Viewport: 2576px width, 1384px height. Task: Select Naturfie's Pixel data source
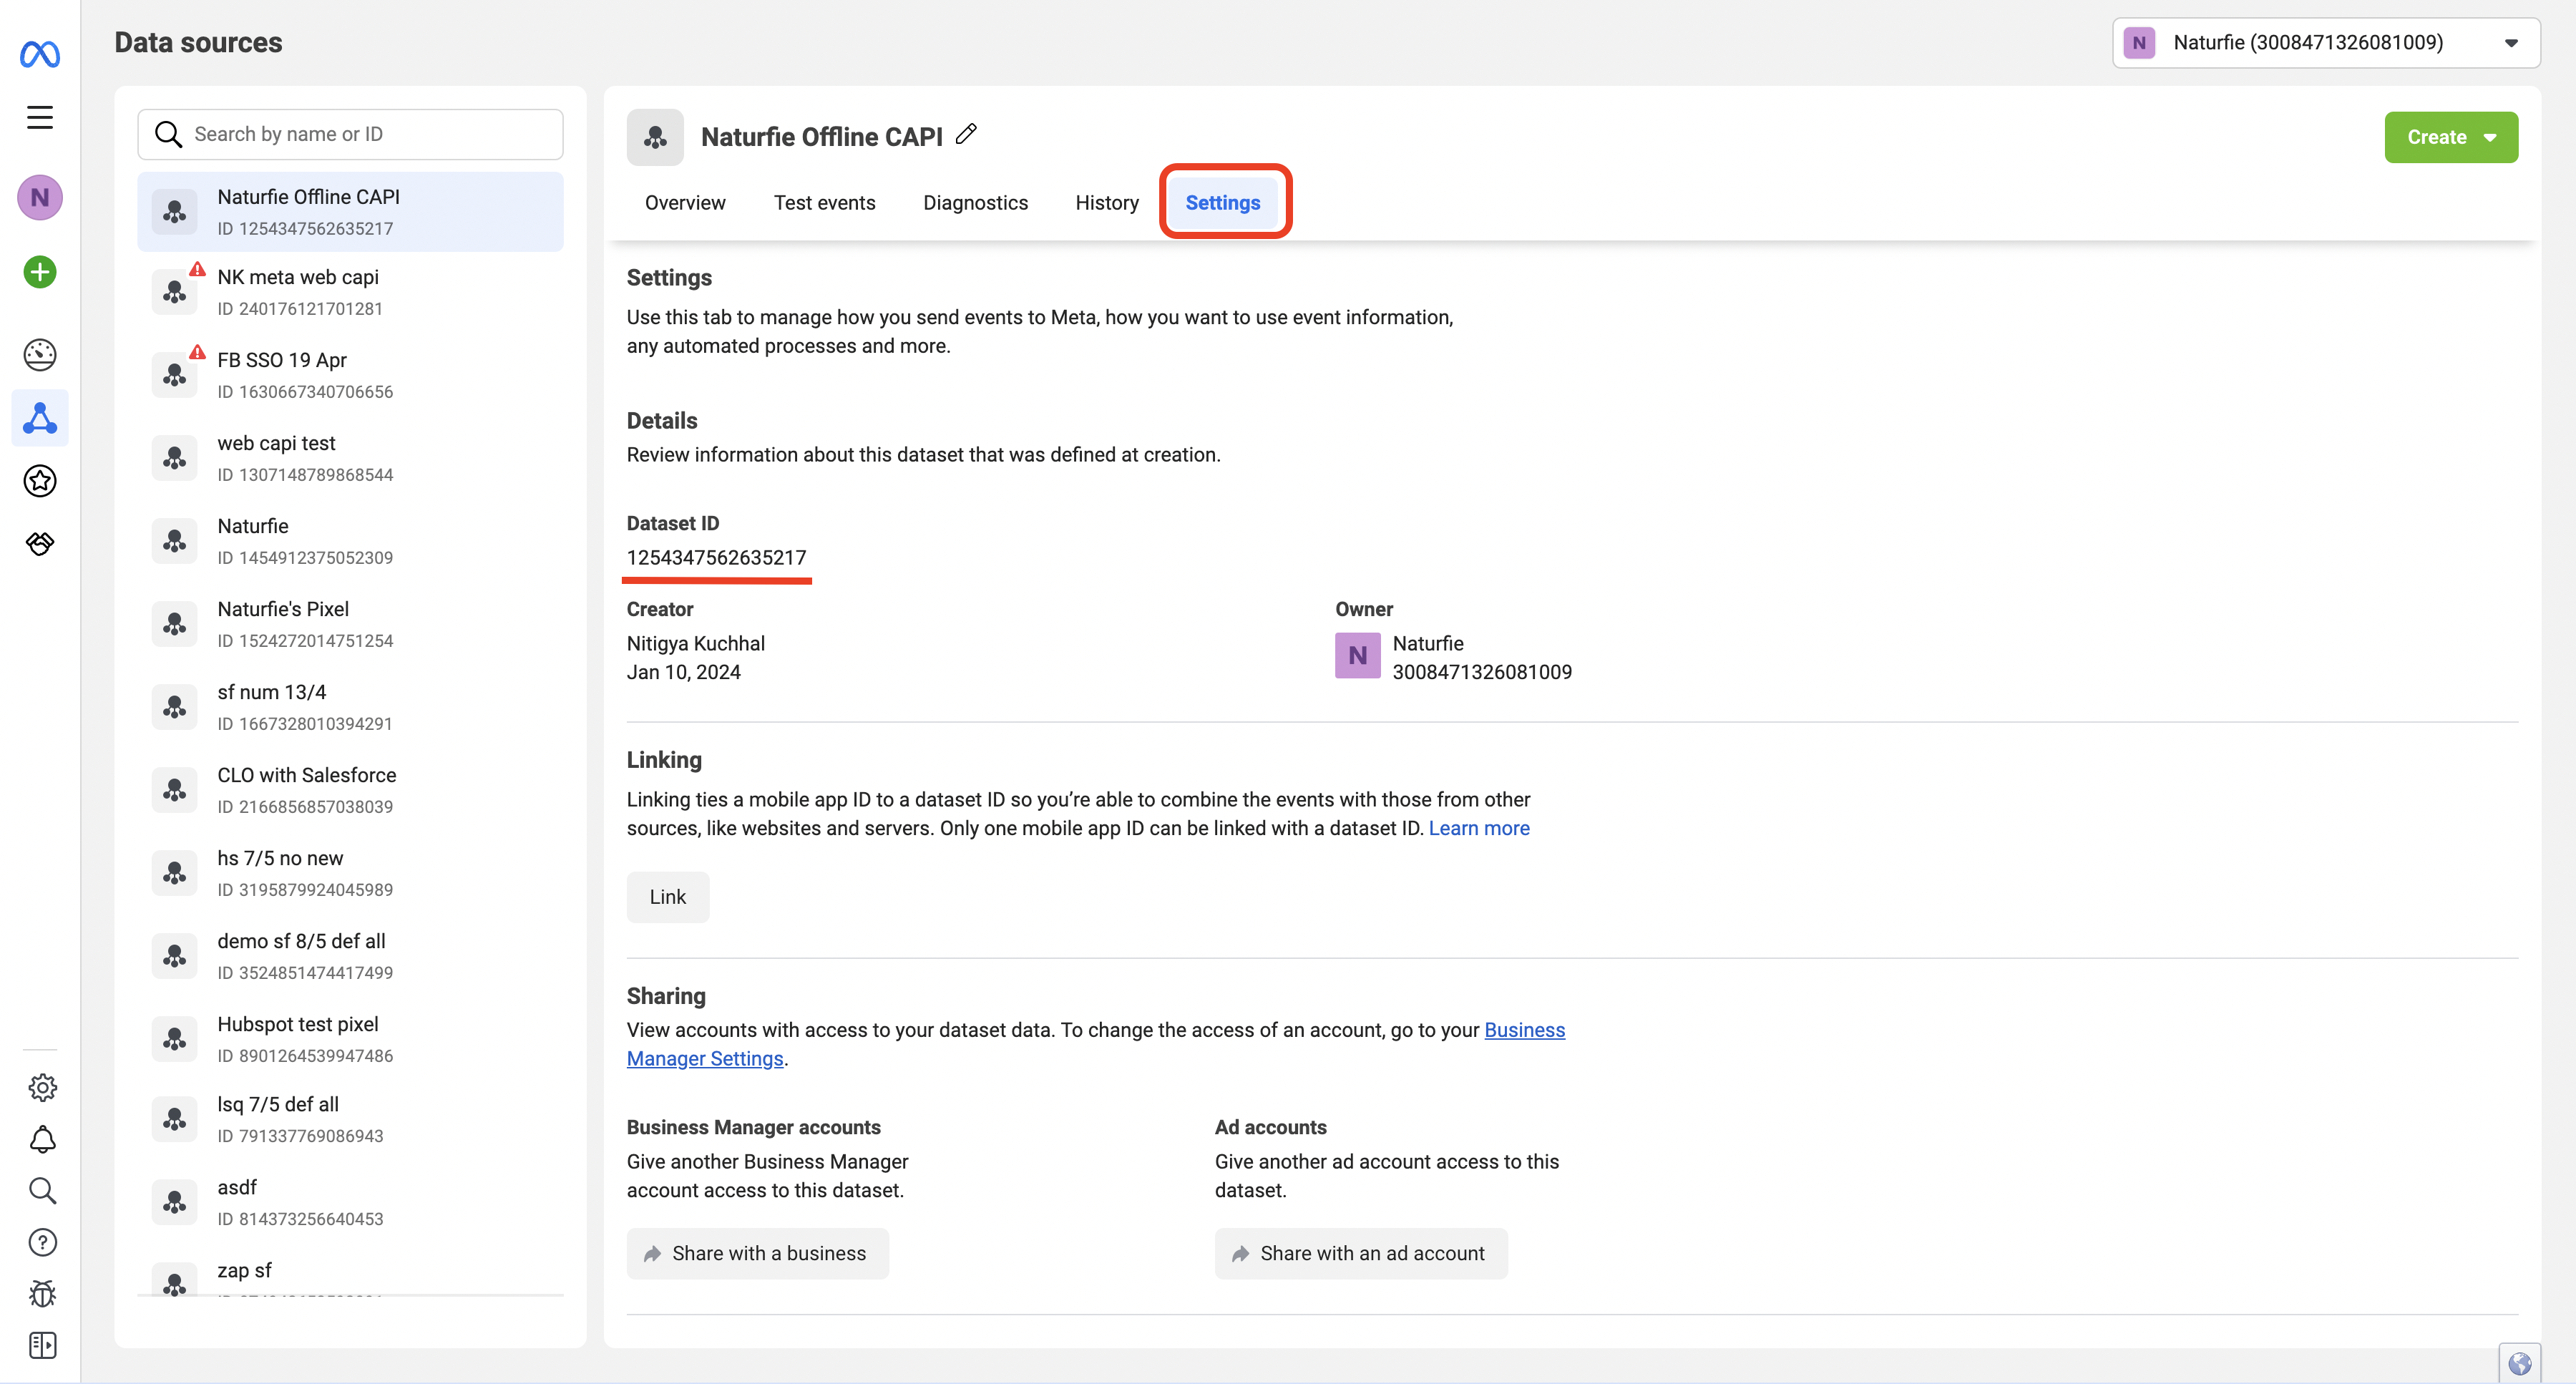[350, 624]
